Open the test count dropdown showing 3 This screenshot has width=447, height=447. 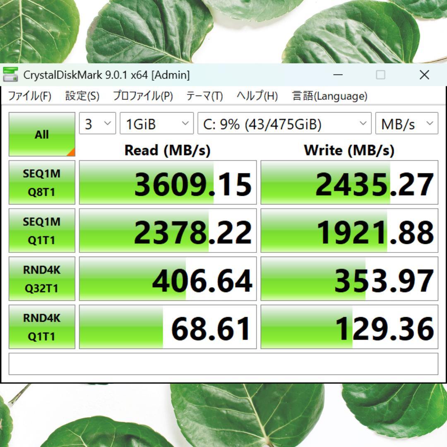pos(97,124)
